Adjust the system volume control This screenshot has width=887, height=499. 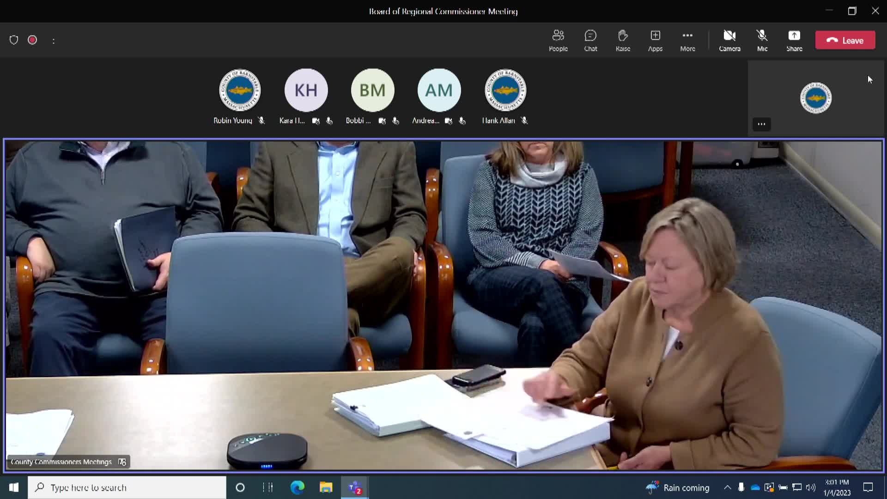[811, 487]
